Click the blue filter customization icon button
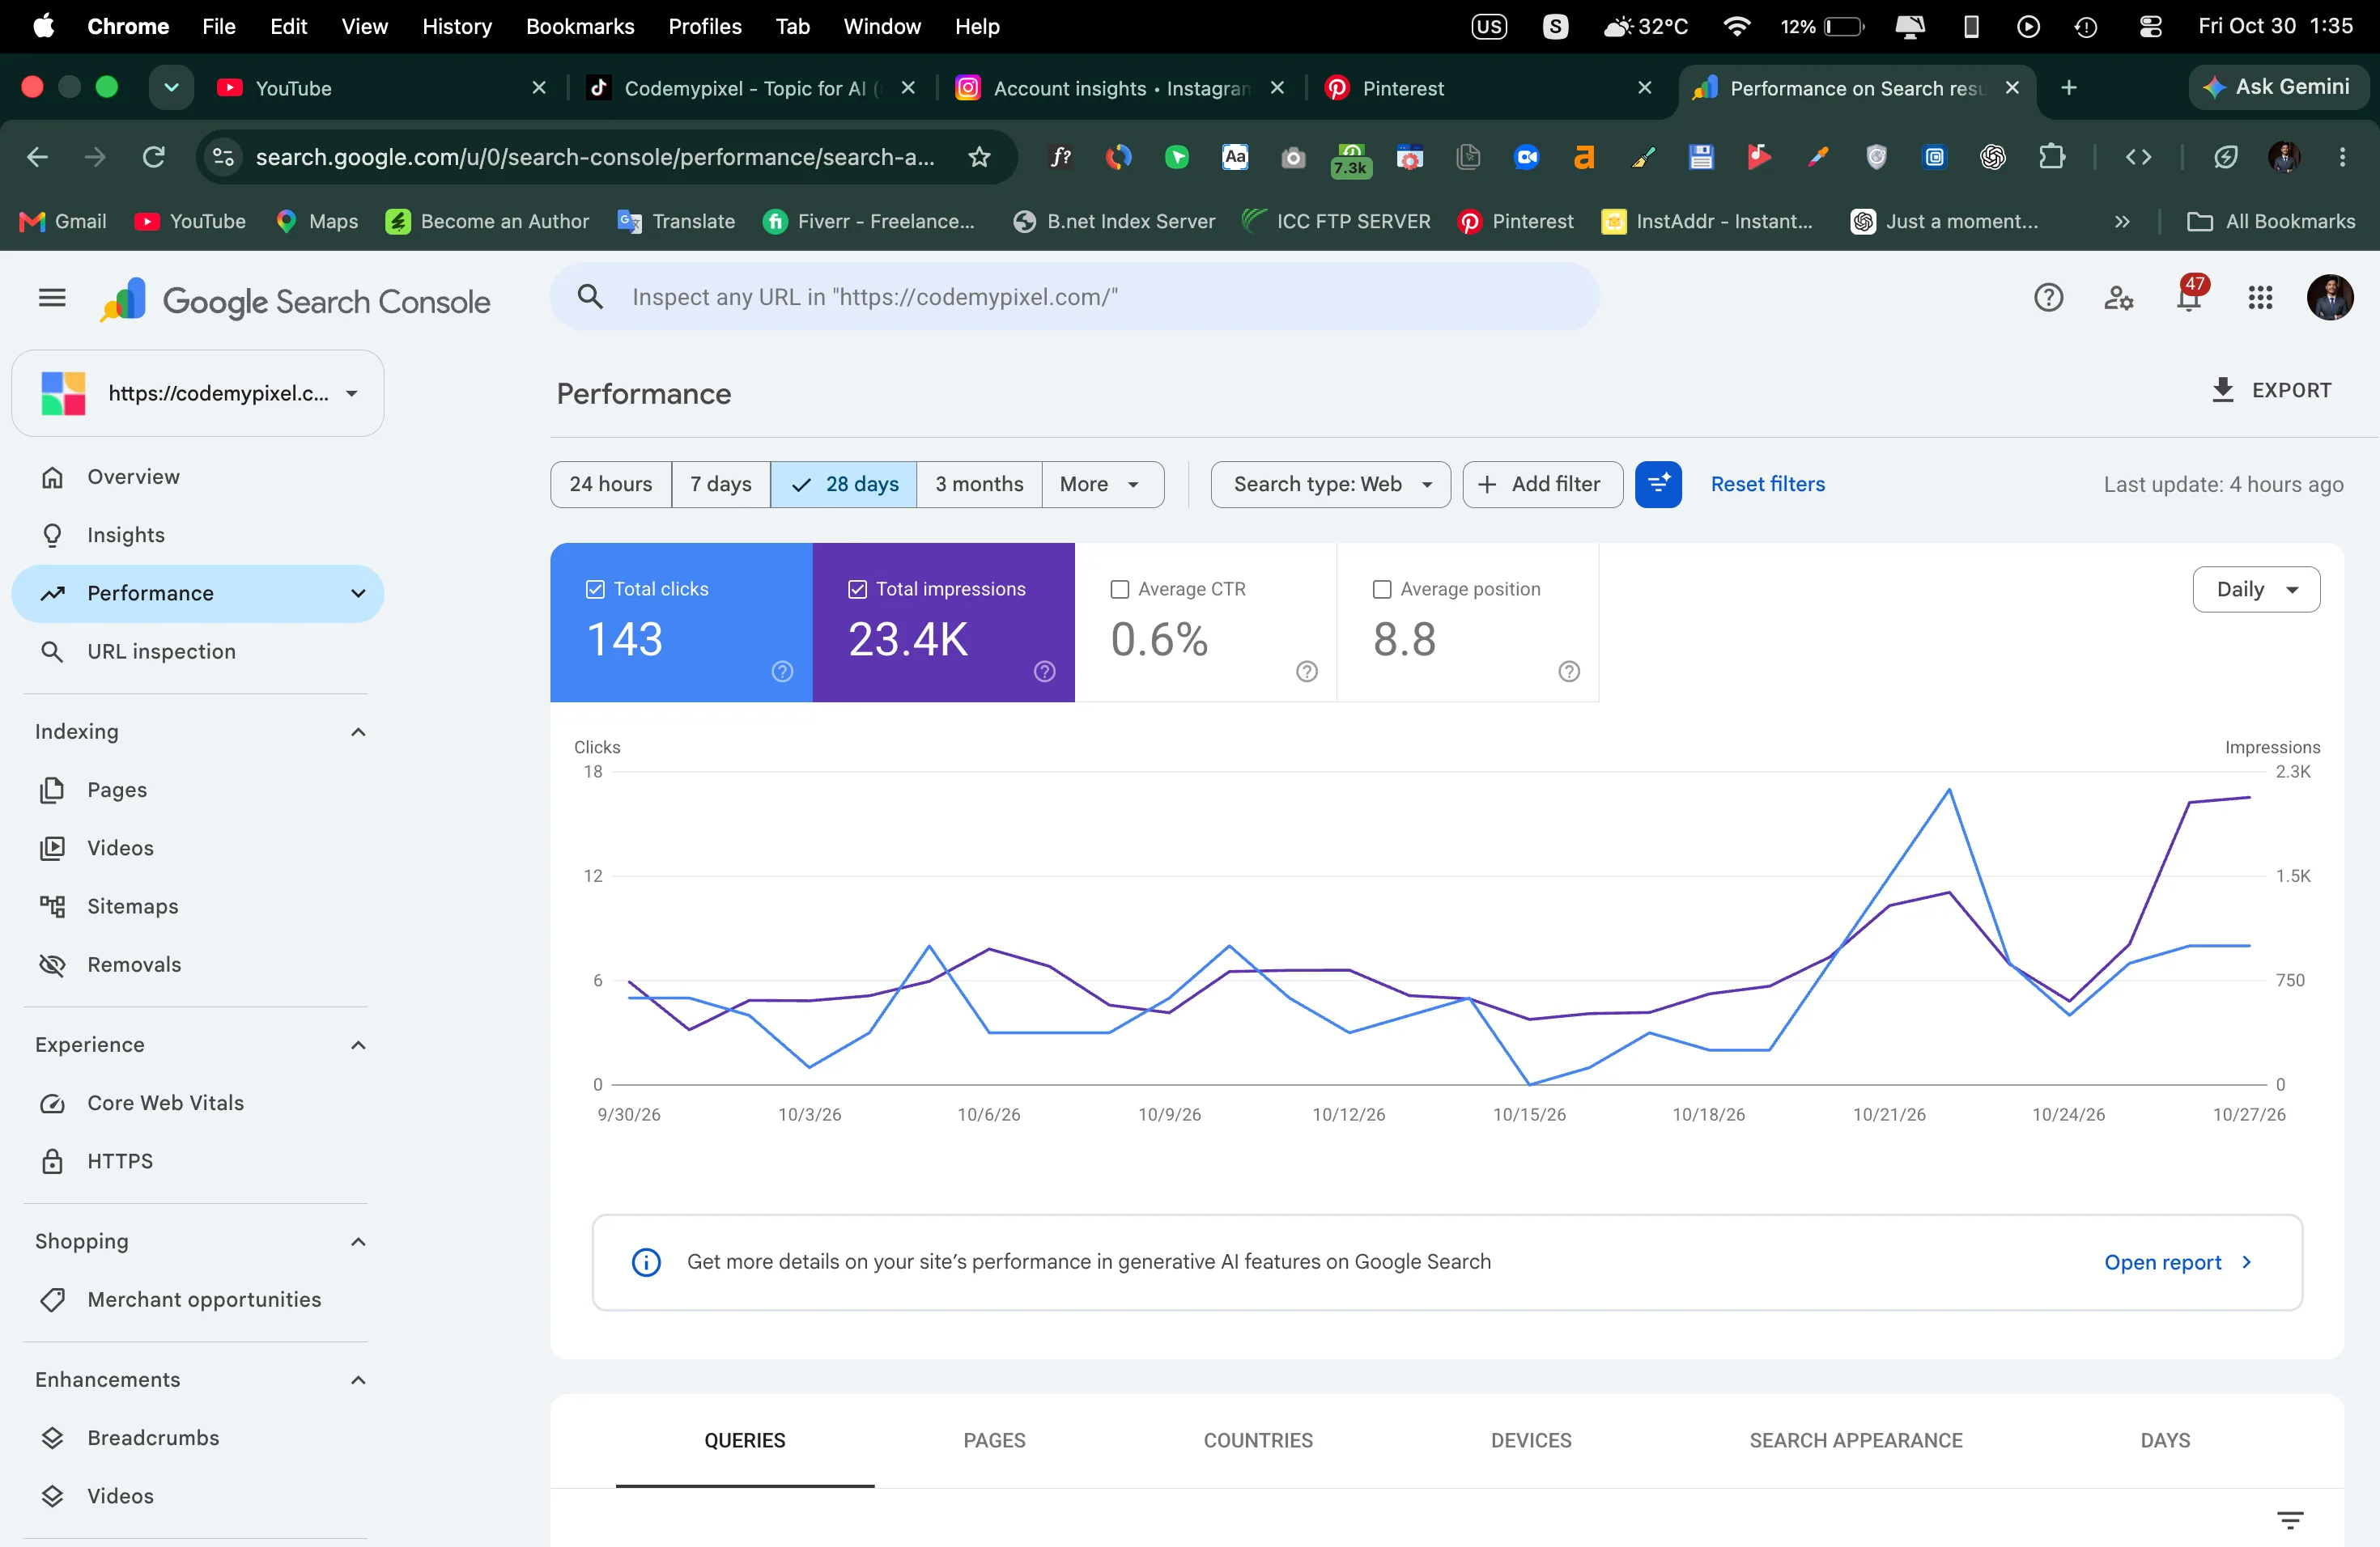The height and width of the screenshot is (1547, 2380). 1658,485
